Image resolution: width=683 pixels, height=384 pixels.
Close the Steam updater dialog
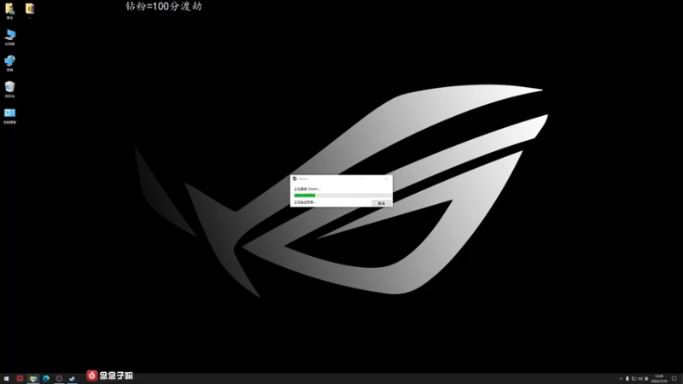pyautogui.click(x=387, y=178)
